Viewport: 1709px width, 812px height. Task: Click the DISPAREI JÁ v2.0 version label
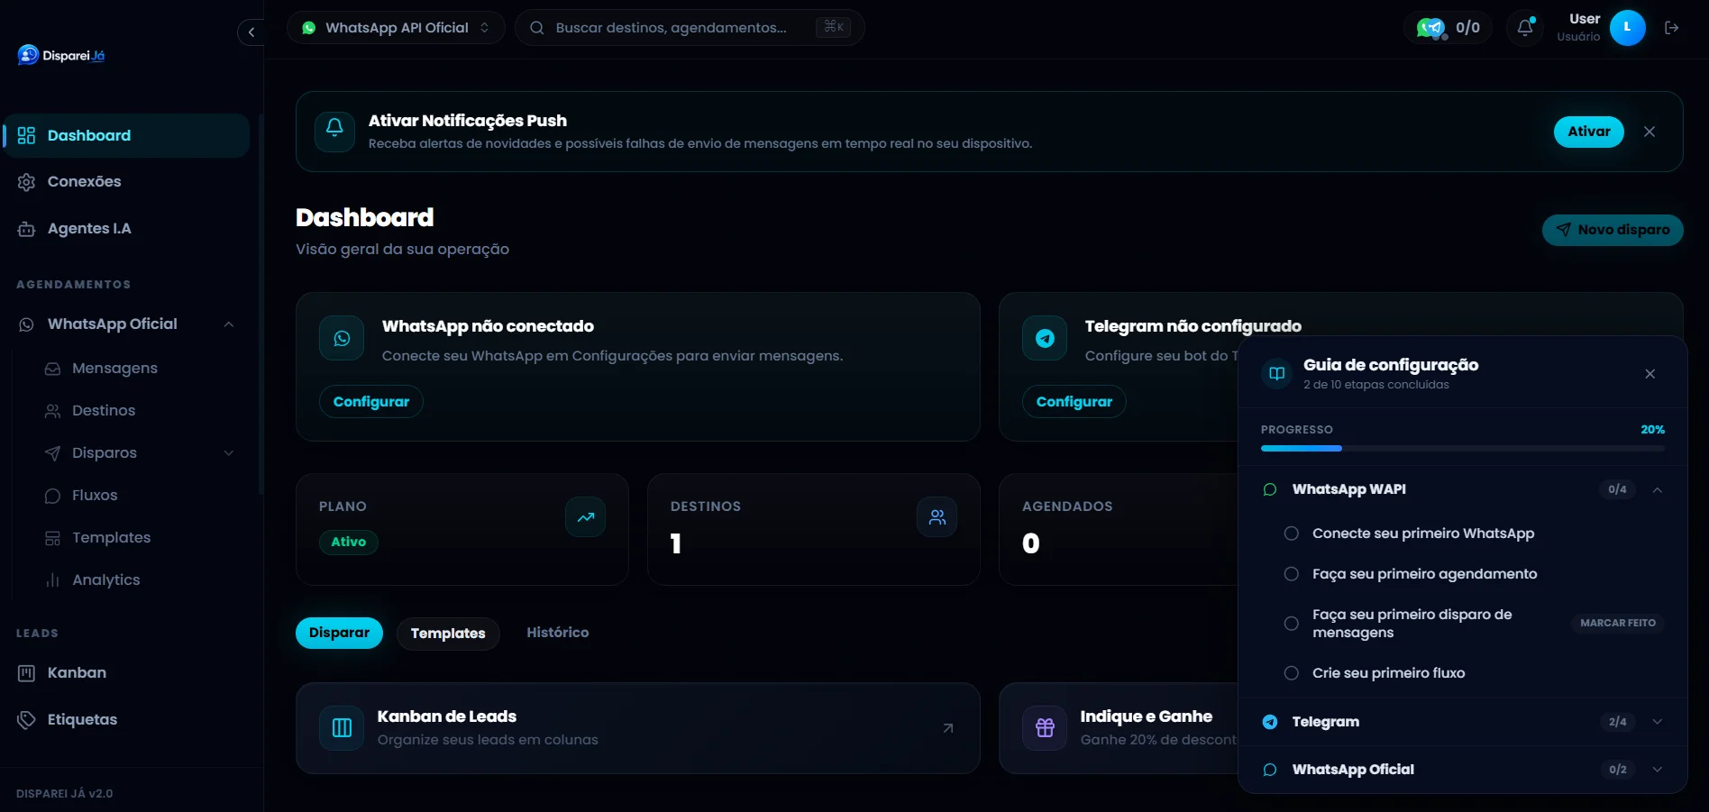[65, 794]
